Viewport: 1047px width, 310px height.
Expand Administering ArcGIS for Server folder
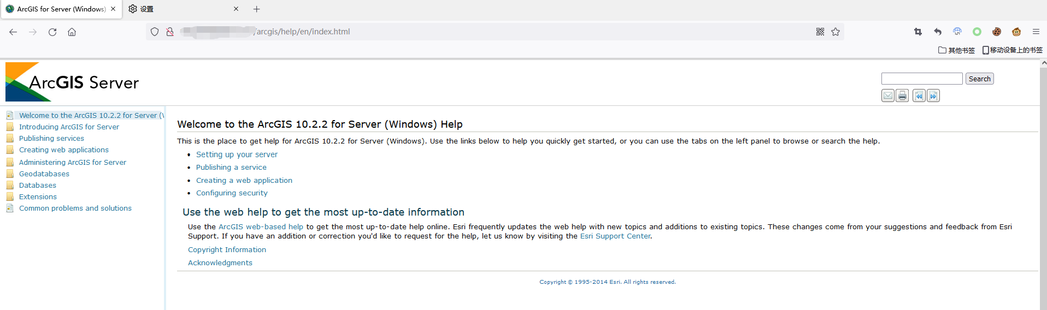point(73,163)
